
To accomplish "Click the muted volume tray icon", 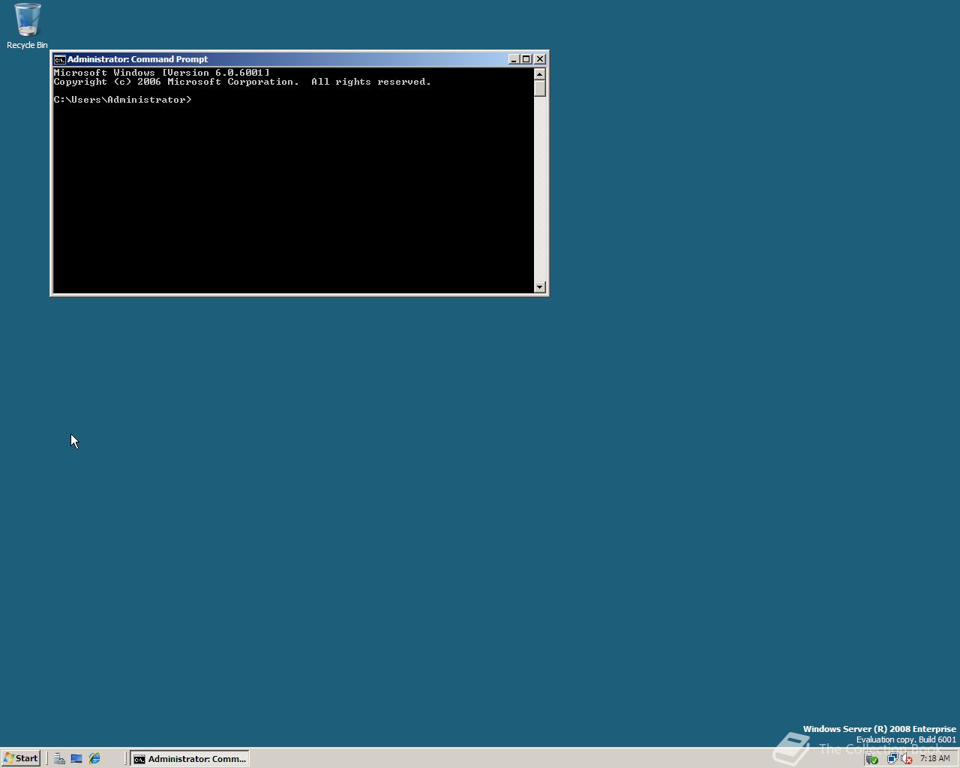I will point(907,758).
